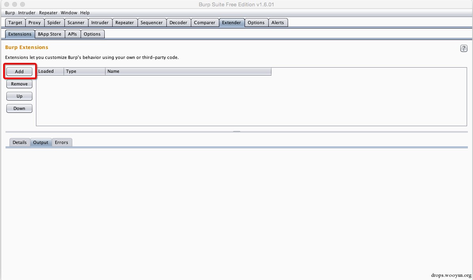Viewport: 473px width, 280px height.
Task: Sort the table by Name column
Action: [188, 71]
